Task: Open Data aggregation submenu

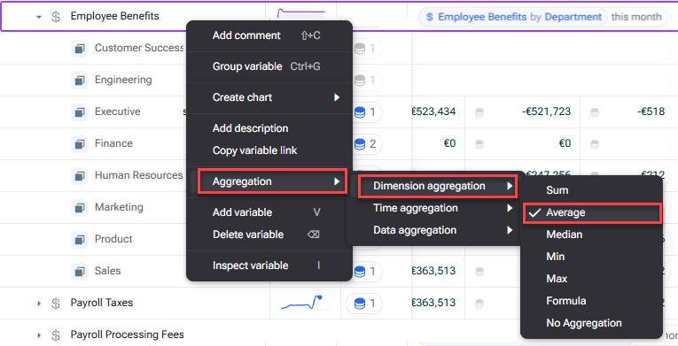Action: pyautogui.click(x=436, y=230)
